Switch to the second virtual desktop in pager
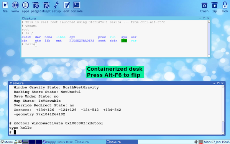The width and height of the screenshot is (230, 144). [32, 142]
